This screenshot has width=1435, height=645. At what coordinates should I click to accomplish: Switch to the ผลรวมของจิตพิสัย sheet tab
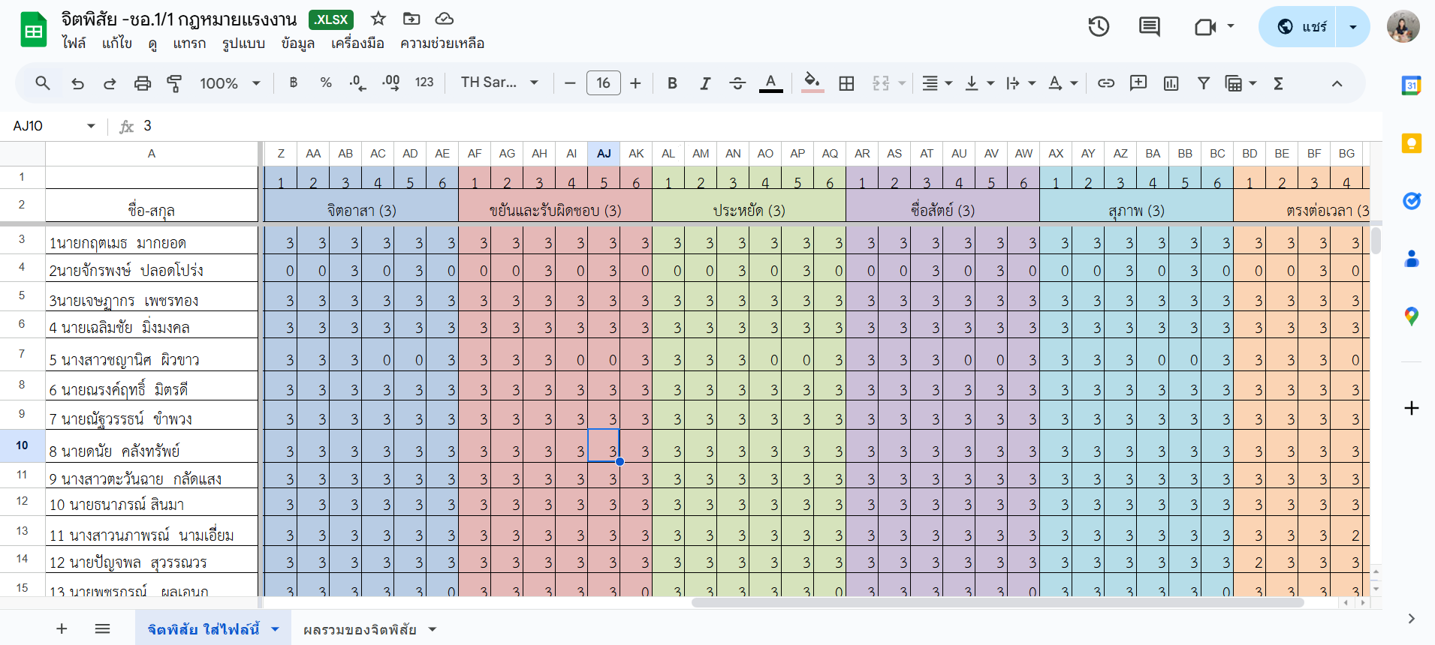coord(360,630)
